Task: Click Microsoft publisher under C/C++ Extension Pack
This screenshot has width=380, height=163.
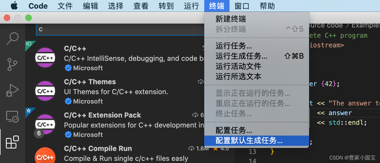Action: pyautogui.click(x=88, y=135)
